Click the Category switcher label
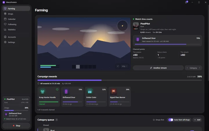 point(193,68)
